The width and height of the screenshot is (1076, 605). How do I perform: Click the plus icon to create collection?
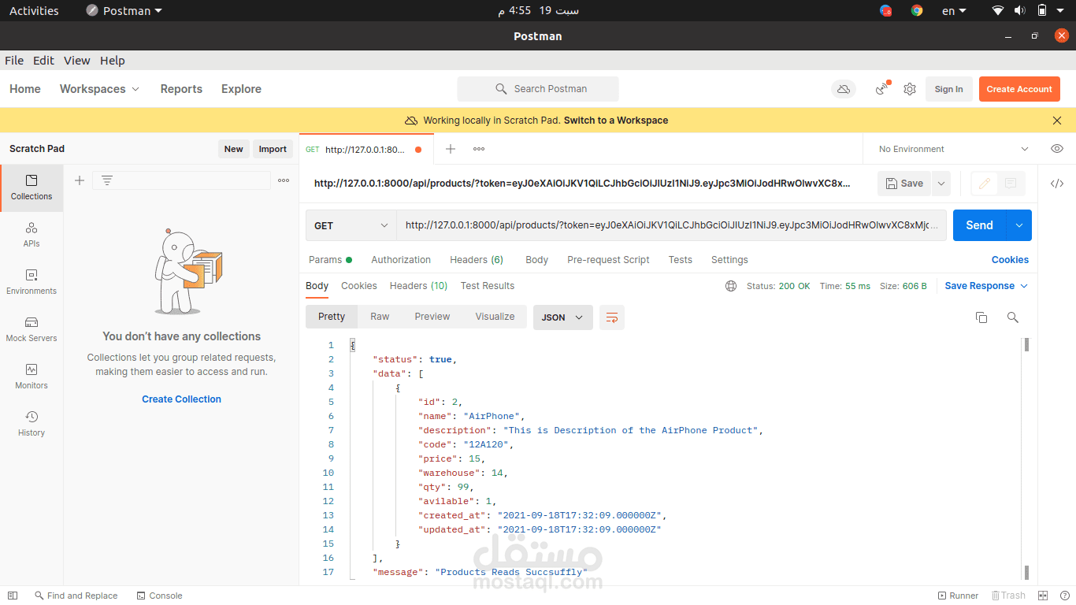pos(80,180)
